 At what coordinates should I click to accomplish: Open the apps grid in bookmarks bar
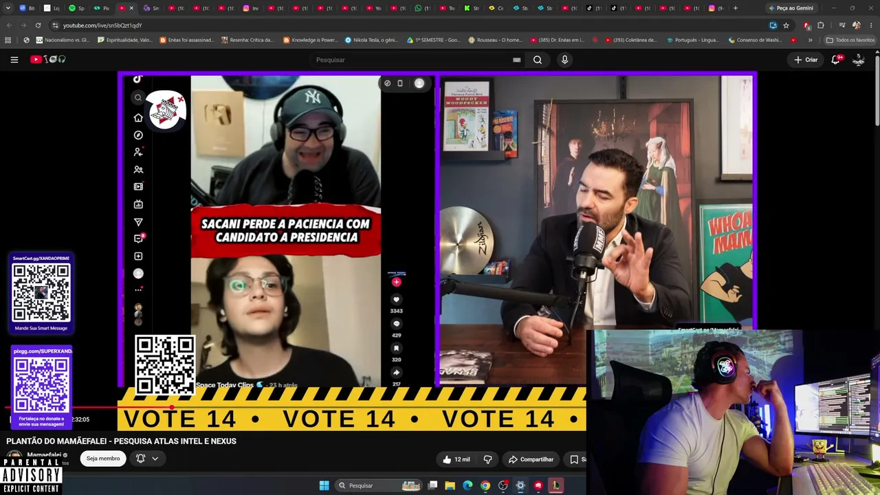coord(8,40)
